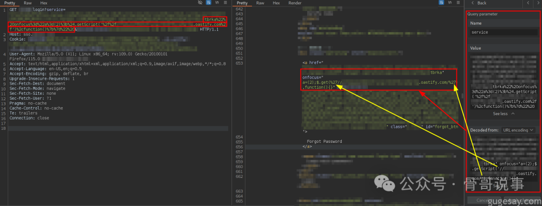Click the Decoded from: label
542x206 pixels.
tap(484, 130)
